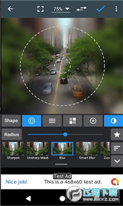Tap the Shape label button
Viewport: 123px width, 206px height.
pos(11,121)
